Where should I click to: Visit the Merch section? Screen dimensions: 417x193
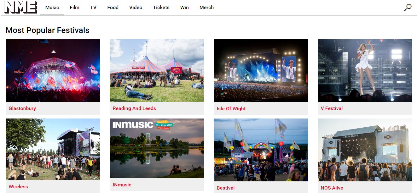[206, 7]
